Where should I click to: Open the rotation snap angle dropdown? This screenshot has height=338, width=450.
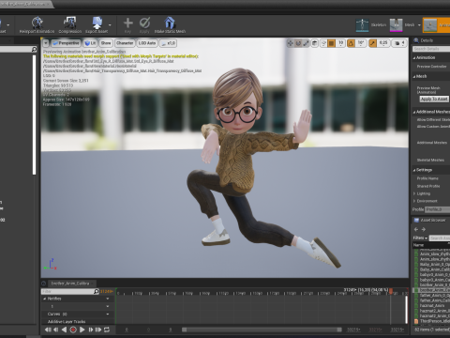tap(361, 43)
